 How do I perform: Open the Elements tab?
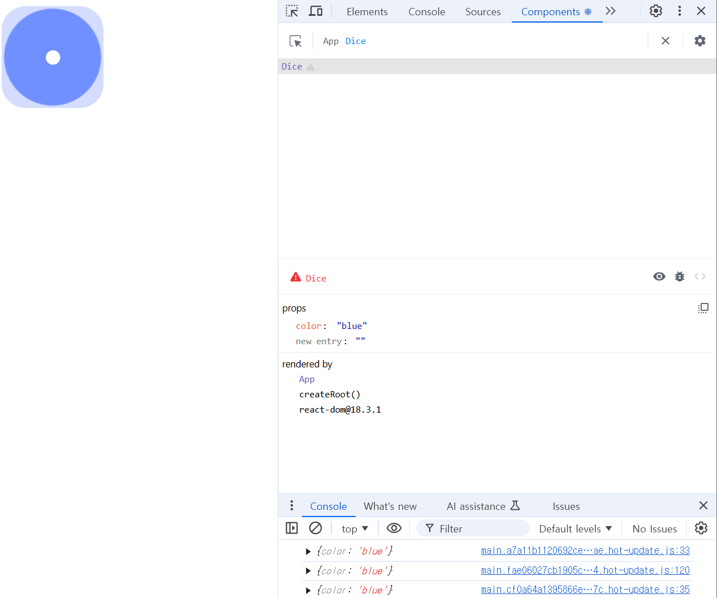(367, 12)
